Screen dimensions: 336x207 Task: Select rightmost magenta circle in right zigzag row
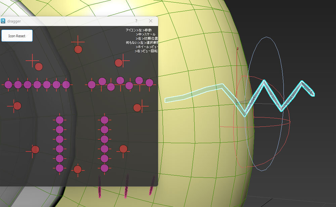150,83
